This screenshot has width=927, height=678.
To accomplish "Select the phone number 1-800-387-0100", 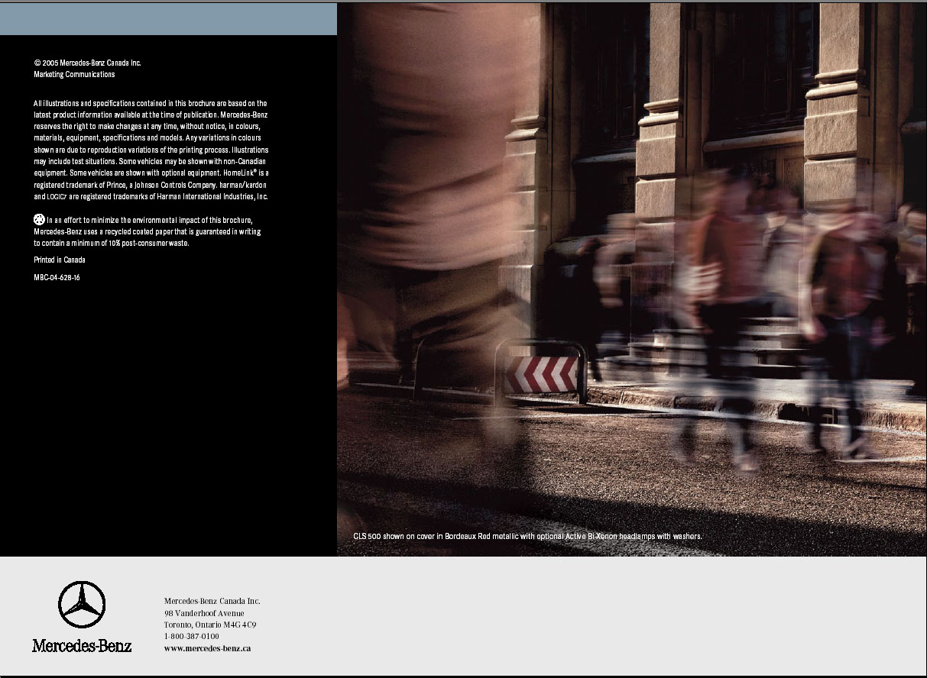I will pyautogui.click(x=191, y=636).
